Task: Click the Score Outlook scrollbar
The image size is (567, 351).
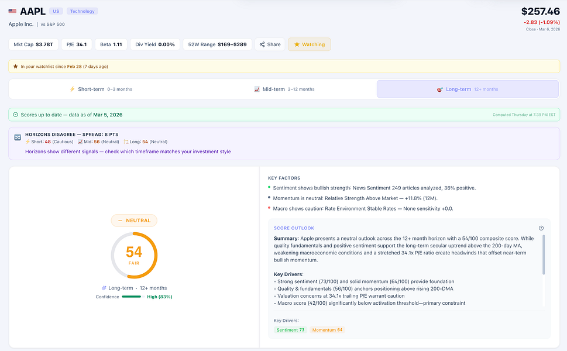Action: click(544, 255)
